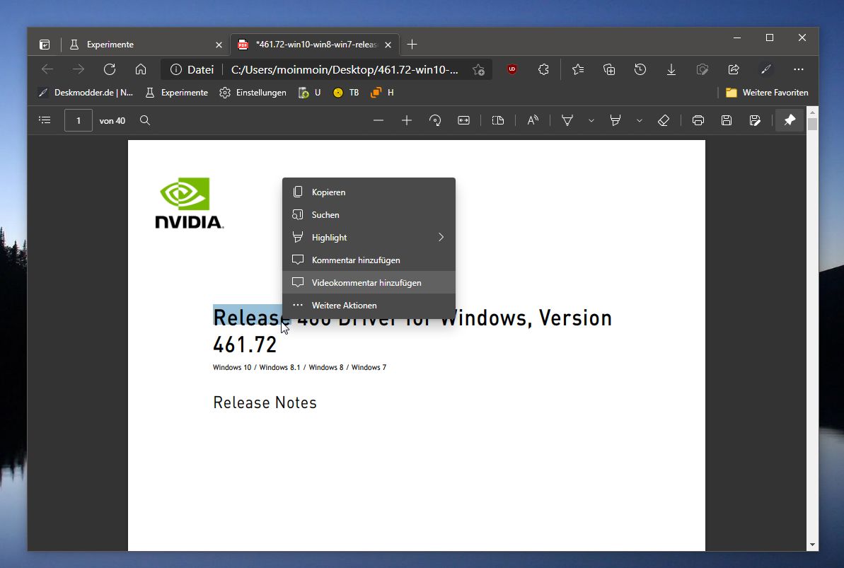Image resolution: width=844 pixels, height=568 pixels.
Task: Zoom in on the PDF
Action: coord(407,120)
